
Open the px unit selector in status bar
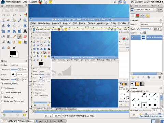click(48, 116)
